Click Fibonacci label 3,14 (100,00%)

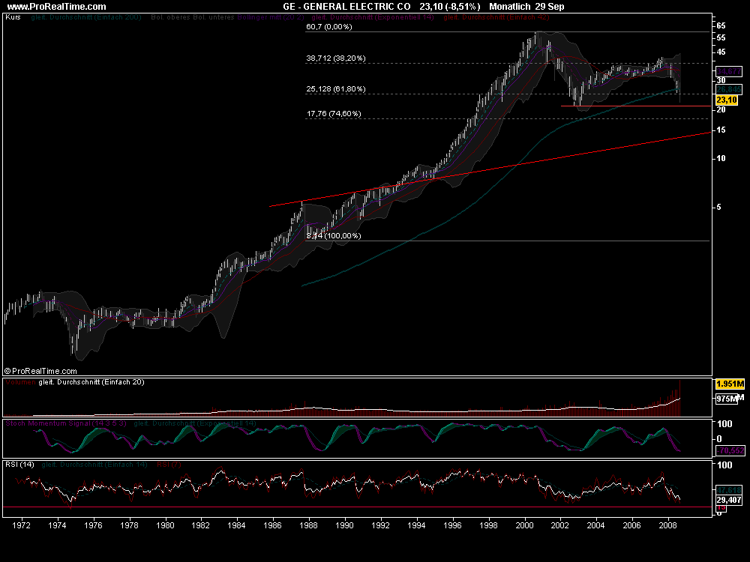tap(334, 235)
